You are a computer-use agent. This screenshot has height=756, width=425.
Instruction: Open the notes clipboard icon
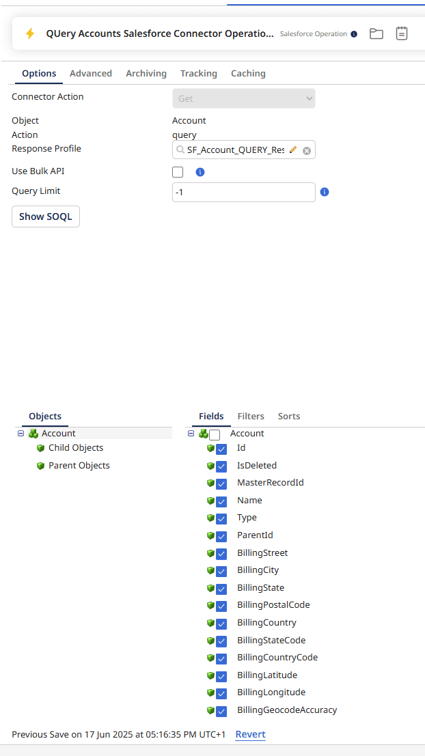[x=402, y=33]
